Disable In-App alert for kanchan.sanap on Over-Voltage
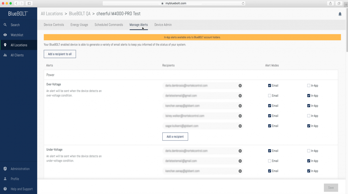The image size is (348, 194). point(309,106)
